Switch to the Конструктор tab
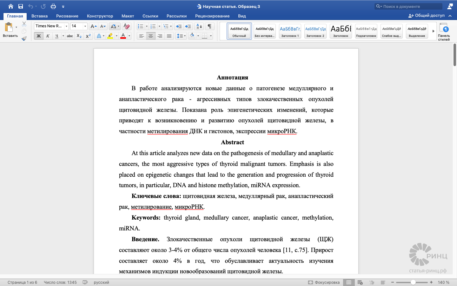 100,16
